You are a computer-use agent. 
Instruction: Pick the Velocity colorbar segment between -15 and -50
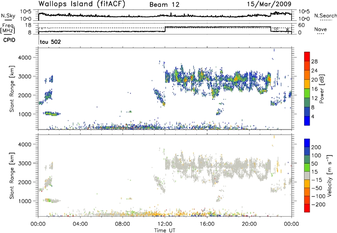(x=307, y=184)
